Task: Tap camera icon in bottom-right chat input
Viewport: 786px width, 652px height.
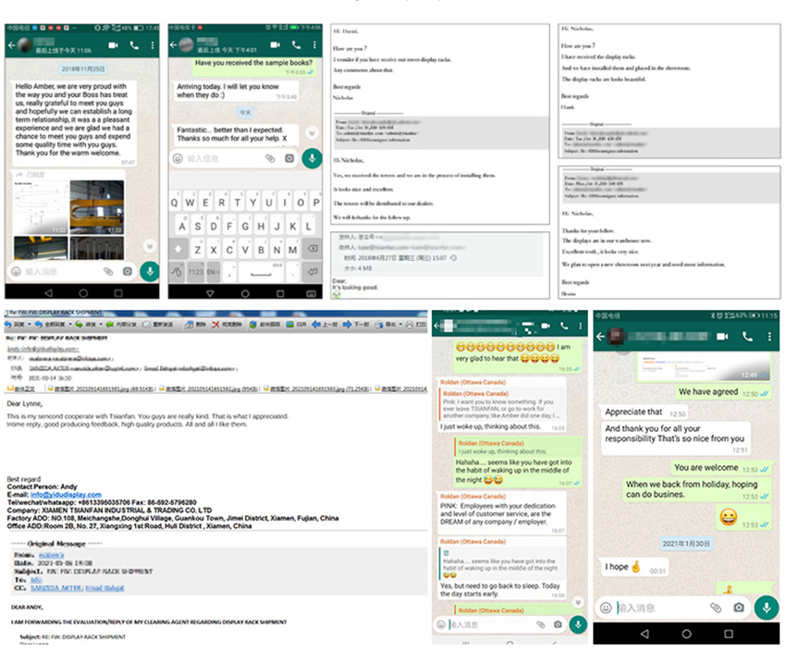Action: click(x=738, y=608)
